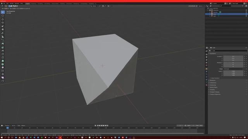This screenshot has height=139, width=248.
Task: Select the Spin tool
Action: [x=3, y=64]
